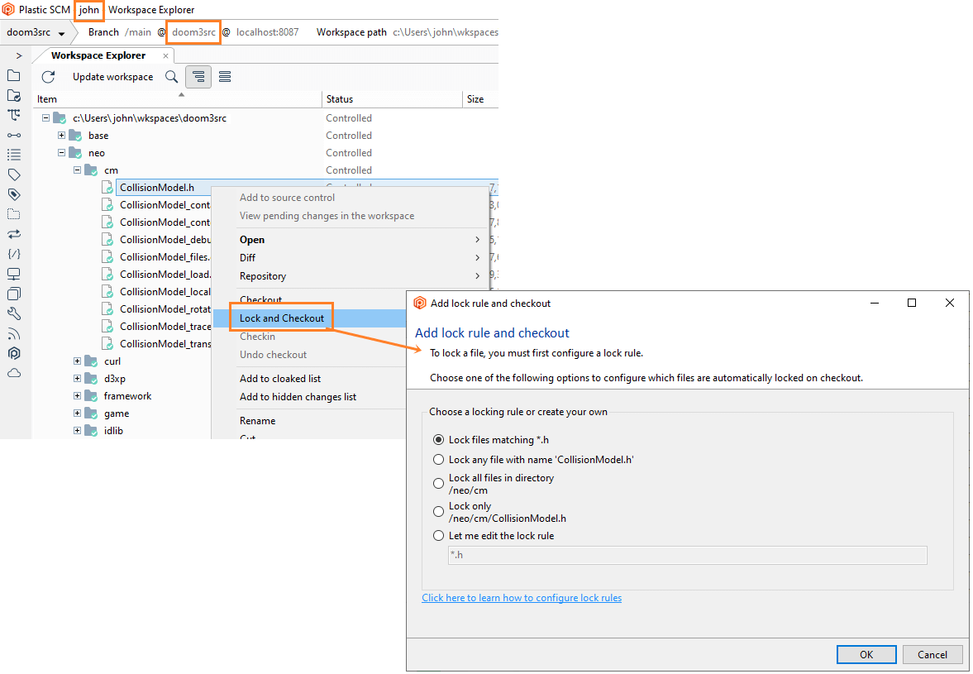Expand the curl folder node

[x=77, y=361]
